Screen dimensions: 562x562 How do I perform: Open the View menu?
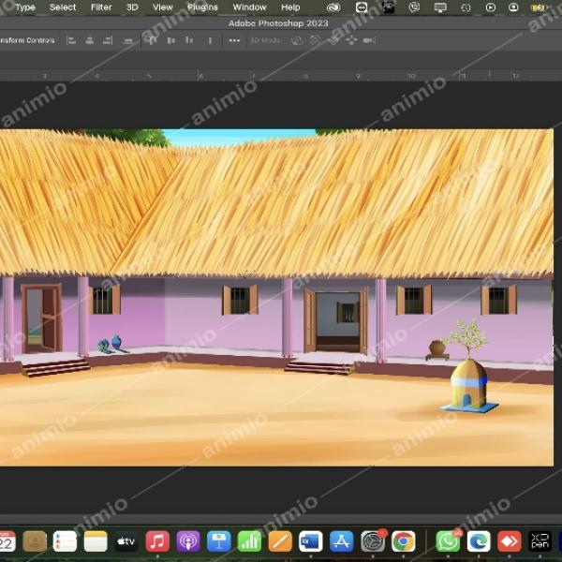163,7
